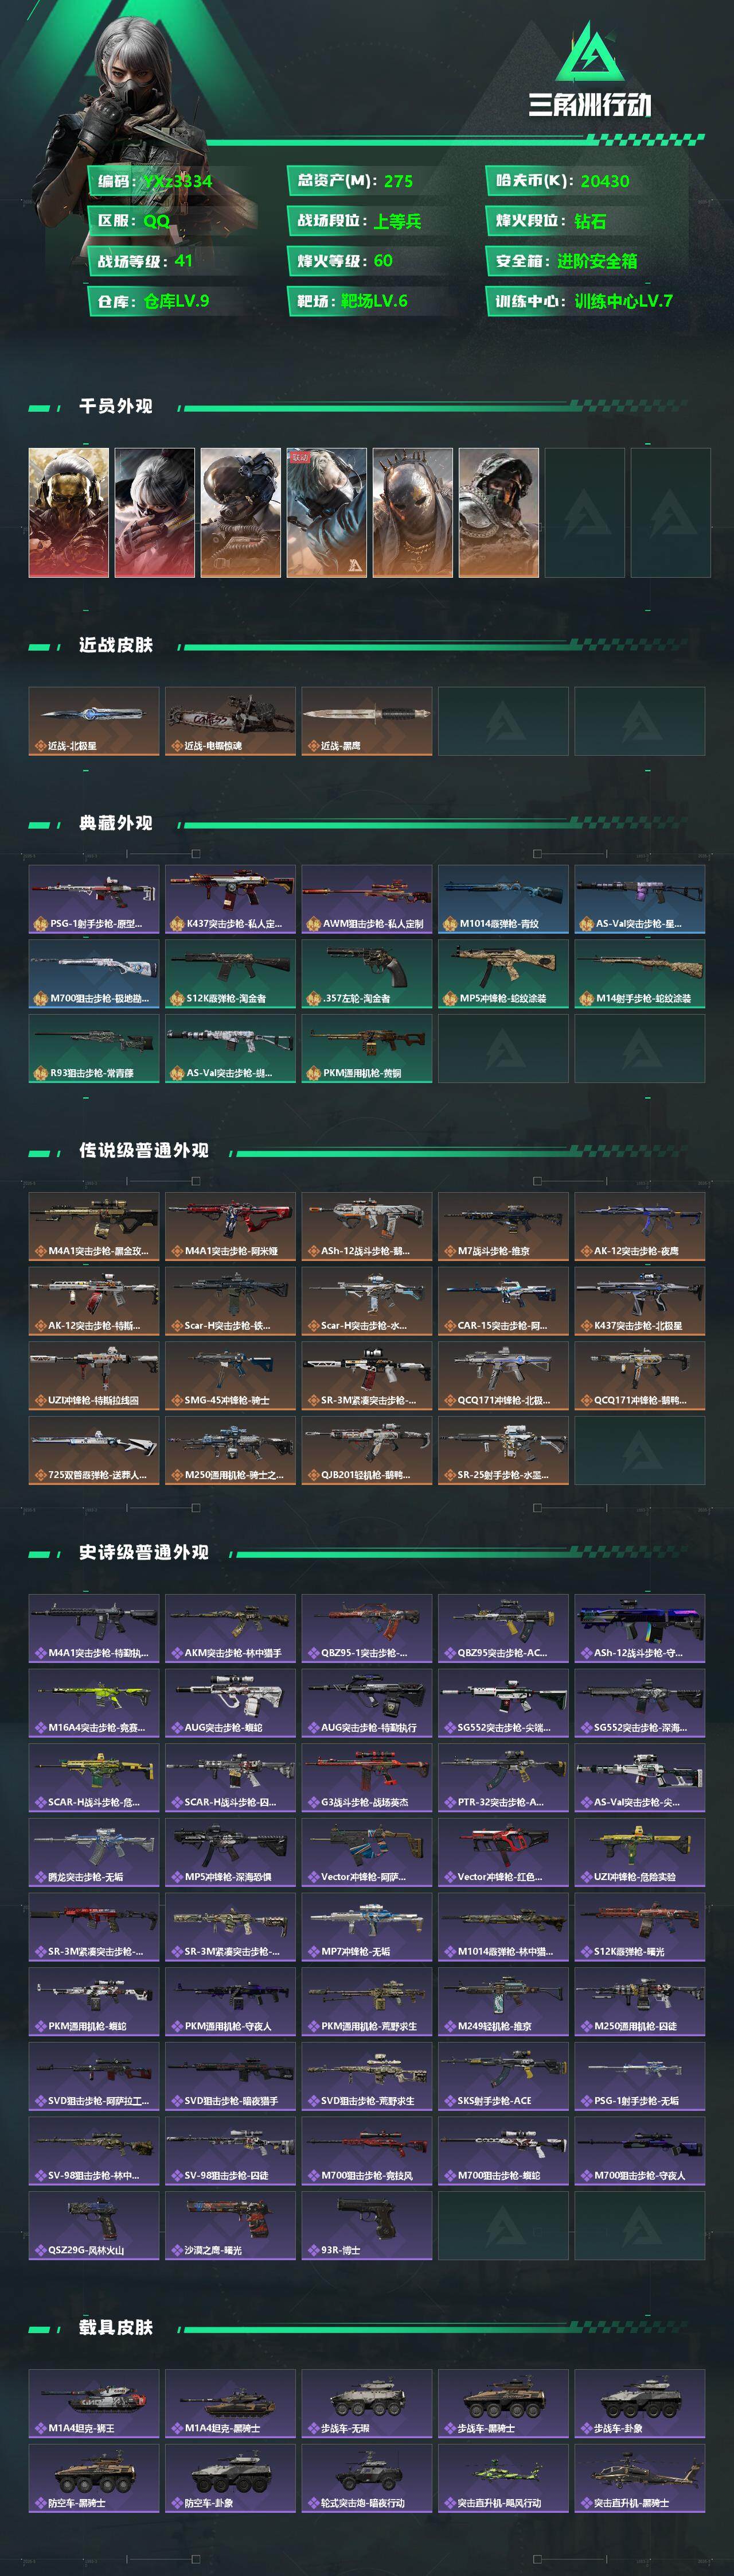
Task: Select the .357左轮-淘金者 revolver skin
Action: pyautogui.click(x=368, y=973)
